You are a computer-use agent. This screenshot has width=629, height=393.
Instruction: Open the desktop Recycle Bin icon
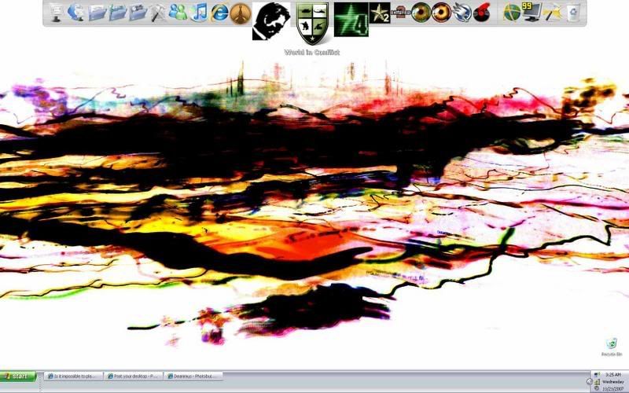(612, 347)
